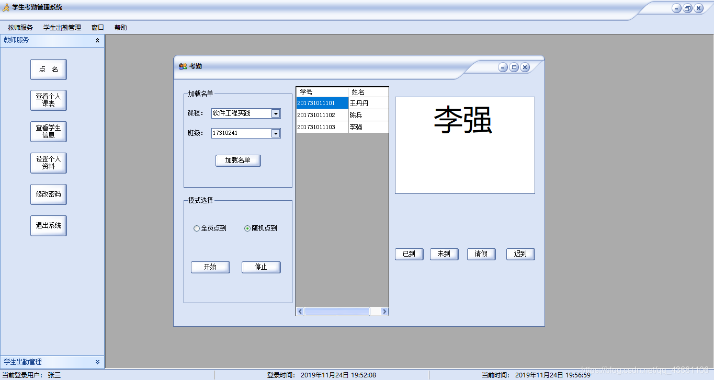Click the name cell 王丹丹

(x=369, y=103)
